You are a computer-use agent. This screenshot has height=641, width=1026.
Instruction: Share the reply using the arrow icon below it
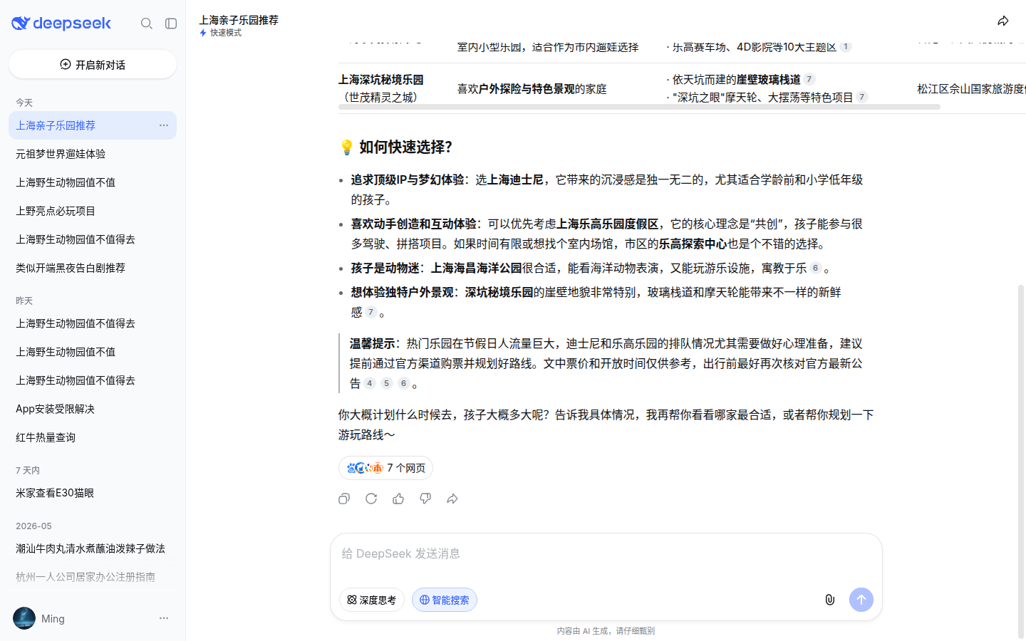pos(452,499)
